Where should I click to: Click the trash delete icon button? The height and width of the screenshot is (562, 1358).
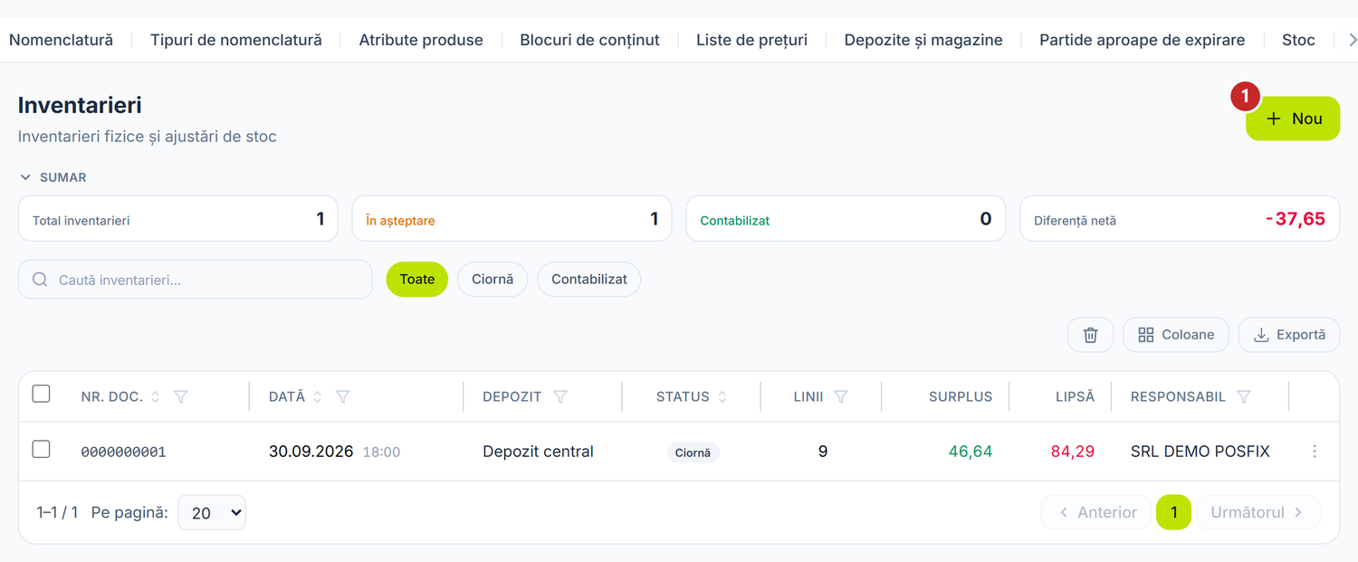(1091, 335)
